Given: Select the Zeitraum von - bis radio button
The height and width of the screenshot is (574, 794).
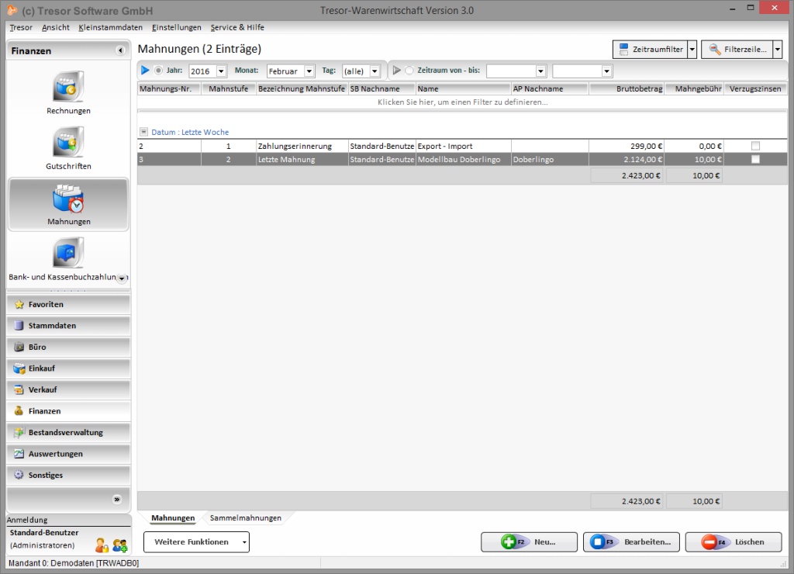Looking at the screenshot, I should tap(409, 71).
